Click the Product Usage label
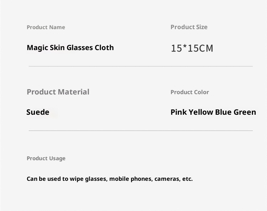Viewport: 267px width, 211px height. [46, 158]
